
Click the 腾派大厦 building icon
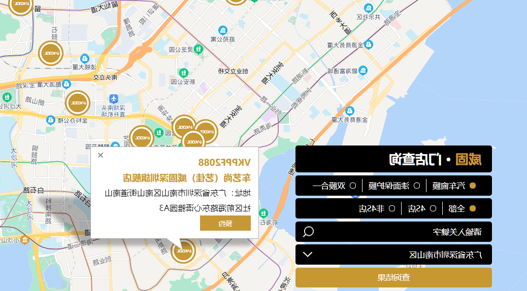tap(66, 84)
